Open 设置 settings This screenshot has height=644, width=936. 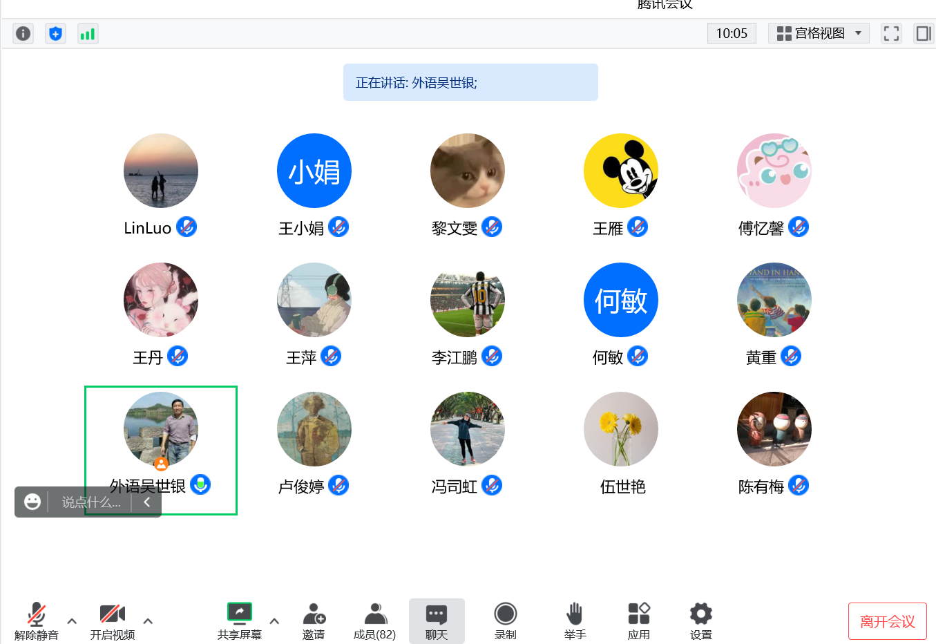(x=700, y=621)
